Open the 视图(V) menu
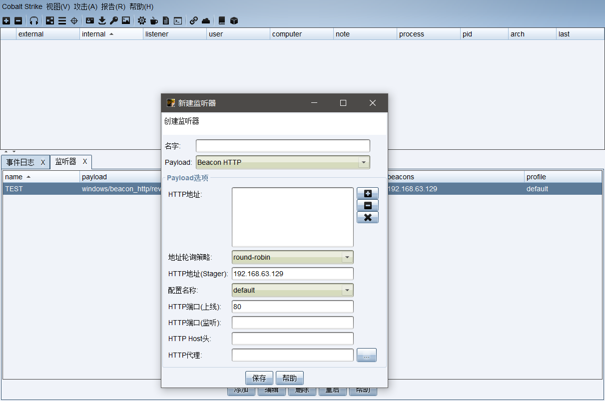The width and height of the screenshot is (605, 401). [x=58, y=6]
